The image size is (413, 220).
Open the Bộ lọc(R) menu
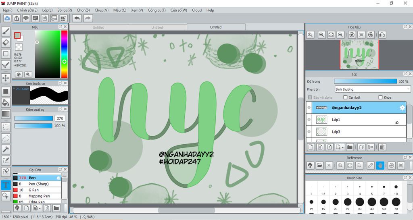[65, 10]
